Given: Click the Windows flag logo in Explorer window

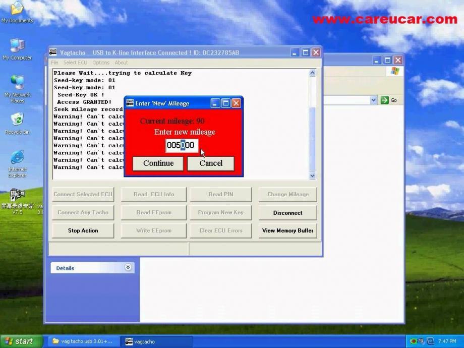Looking at the screenshot, I should (x=394, y=71).
